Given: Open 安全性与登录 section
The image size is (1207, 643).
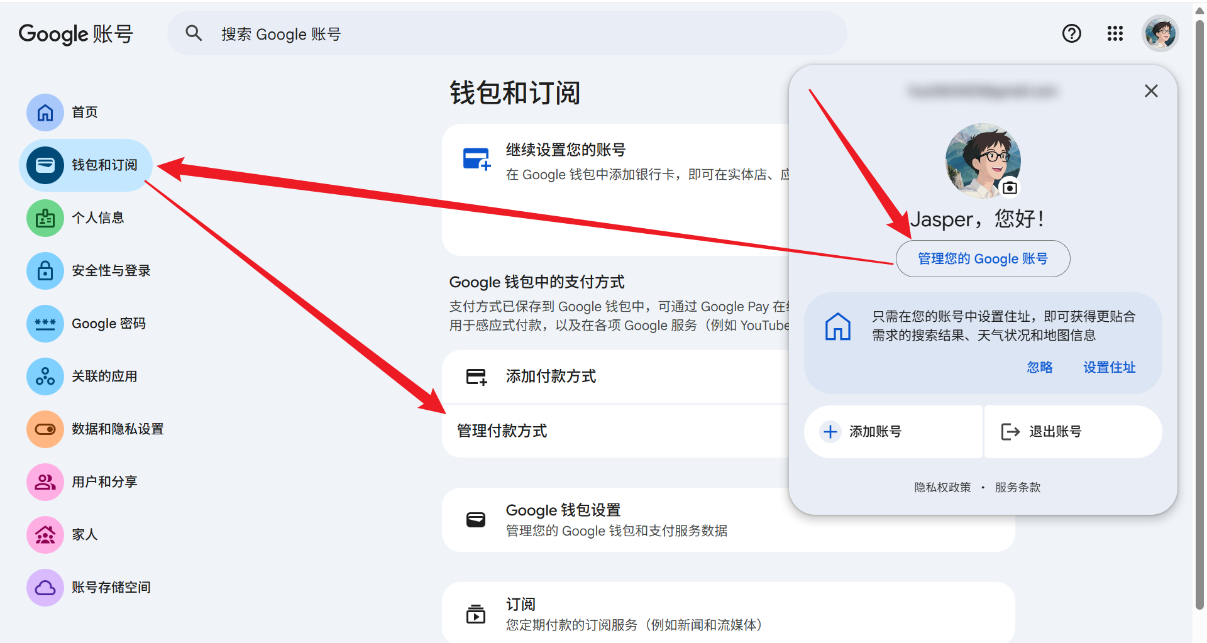Looking at the screenshot, I should pos(88,271).
